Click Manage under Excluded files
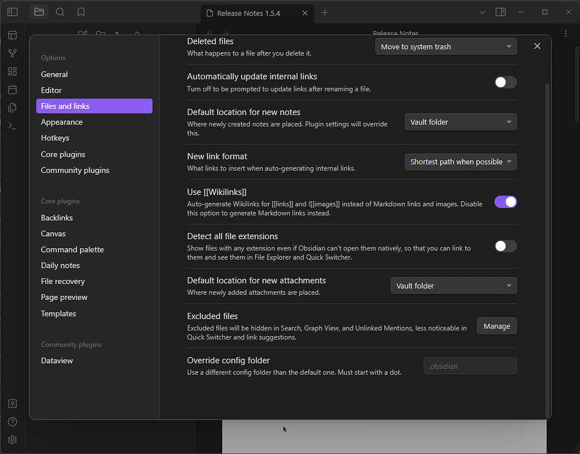The height and width of the screenshot is (454, 580). click(x=496, y=326)
